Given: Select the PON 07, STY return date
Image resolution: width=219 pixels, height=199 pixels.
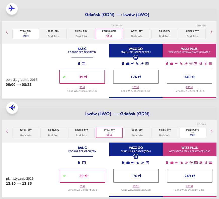Looking at the screenshot, I should click(x=192, y=133).
